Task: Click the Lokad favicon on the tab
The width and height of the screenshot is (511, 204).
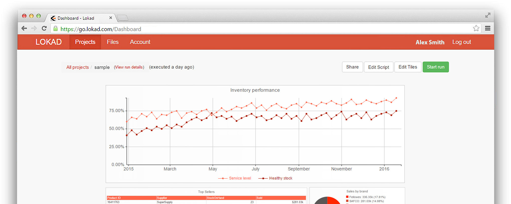Action: (53, 18)
